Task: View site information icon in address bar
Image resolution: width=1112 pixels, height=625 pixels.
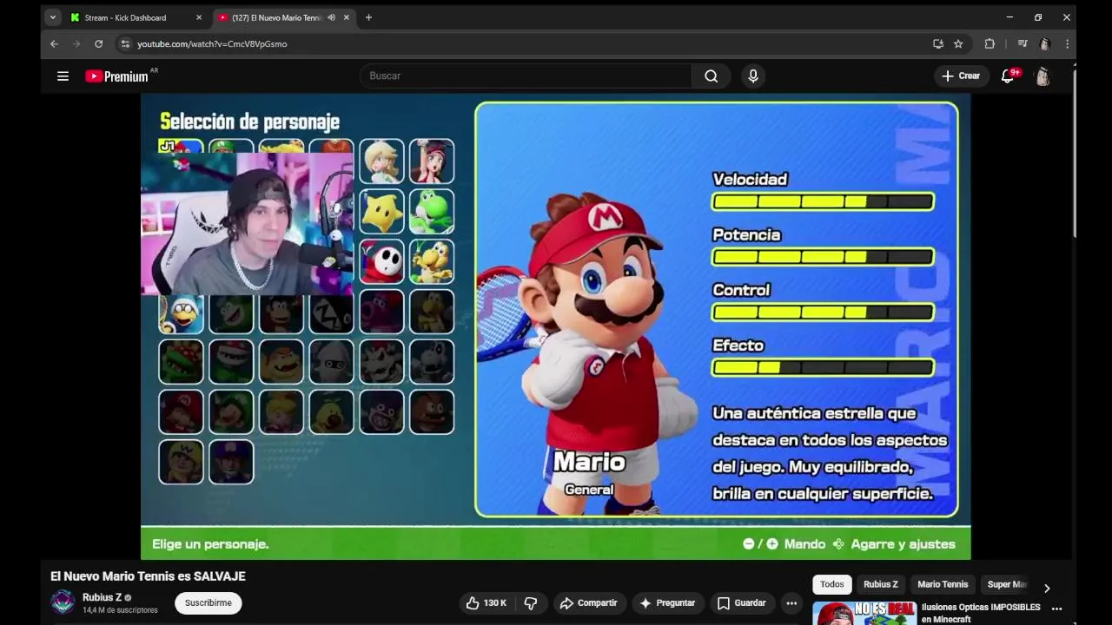Action: [x=125, y=43]
